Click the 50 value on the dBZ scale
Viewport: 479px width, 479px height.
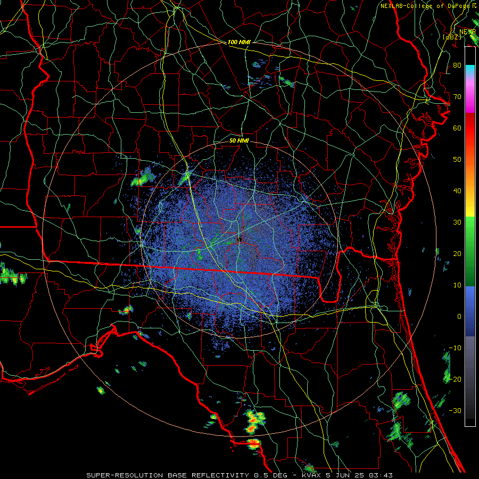pyautogui.click(x=457, y=160)
